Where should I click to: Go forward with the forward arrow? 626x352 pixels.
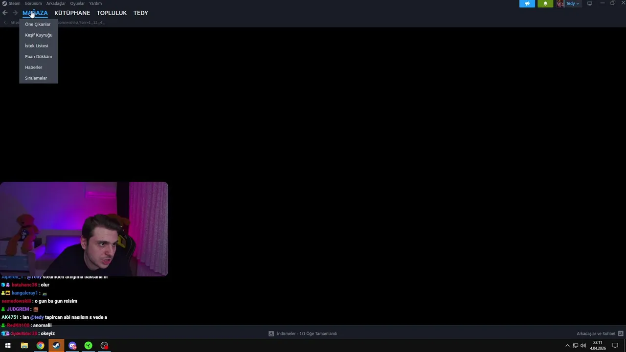point(15,13)
